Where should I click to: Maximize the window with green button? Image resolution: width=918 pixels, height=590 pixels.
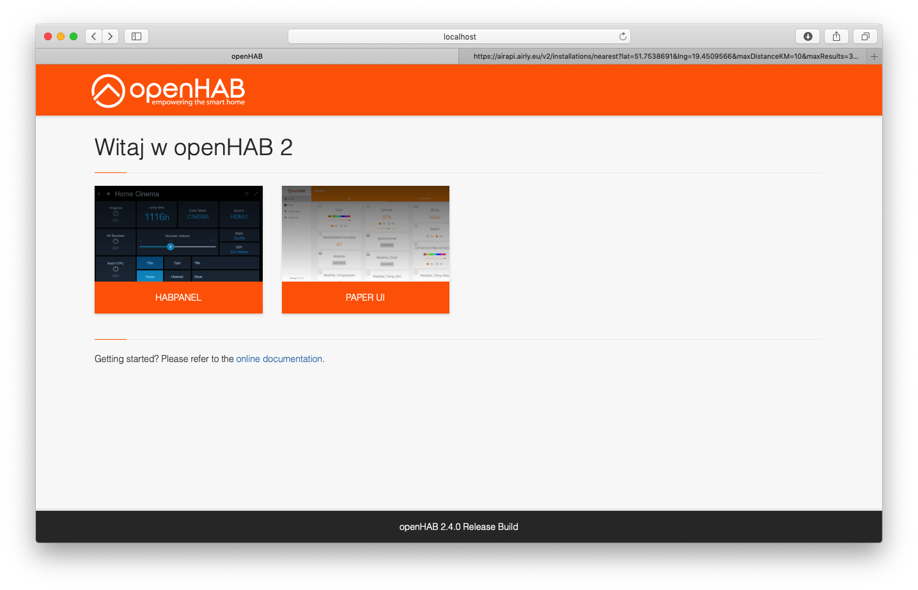[74, 36]
